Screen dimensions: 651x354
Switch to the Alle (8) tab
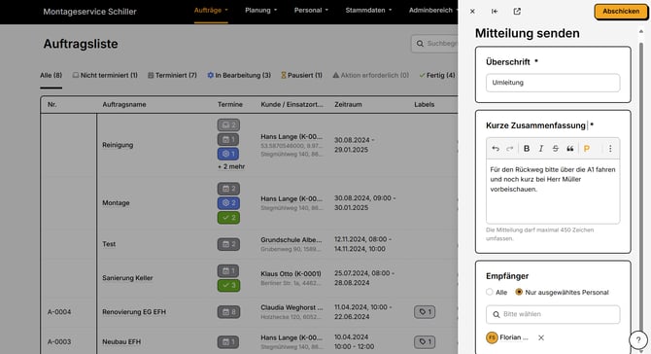point(51,75)
